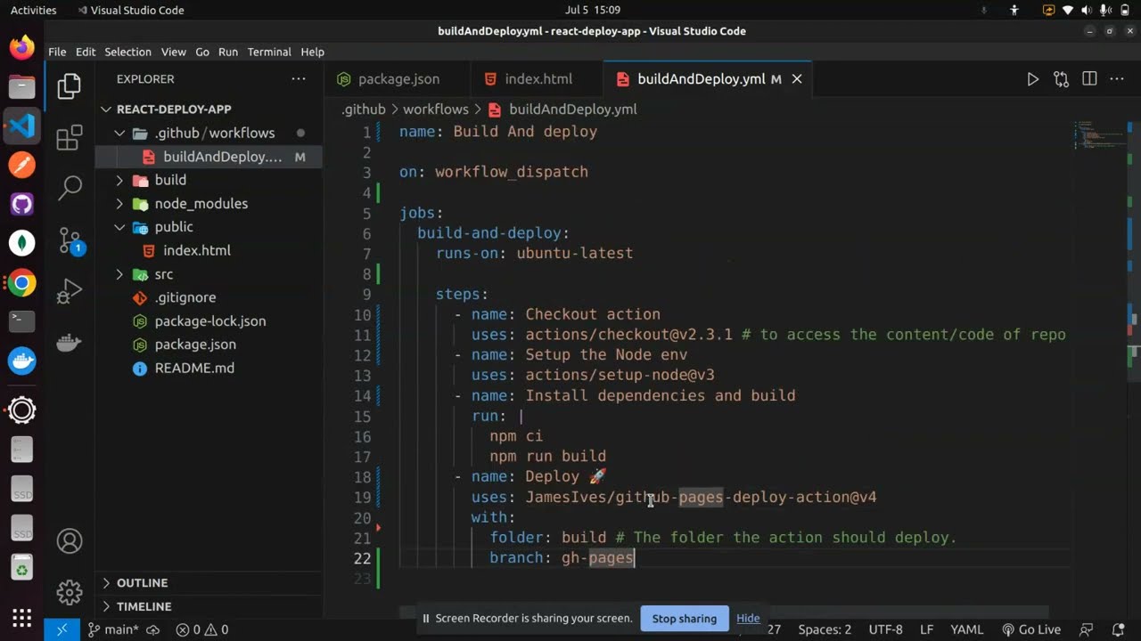
Task: Click UTF-8 encoding in status bar
Action: [x=885, y=629]
